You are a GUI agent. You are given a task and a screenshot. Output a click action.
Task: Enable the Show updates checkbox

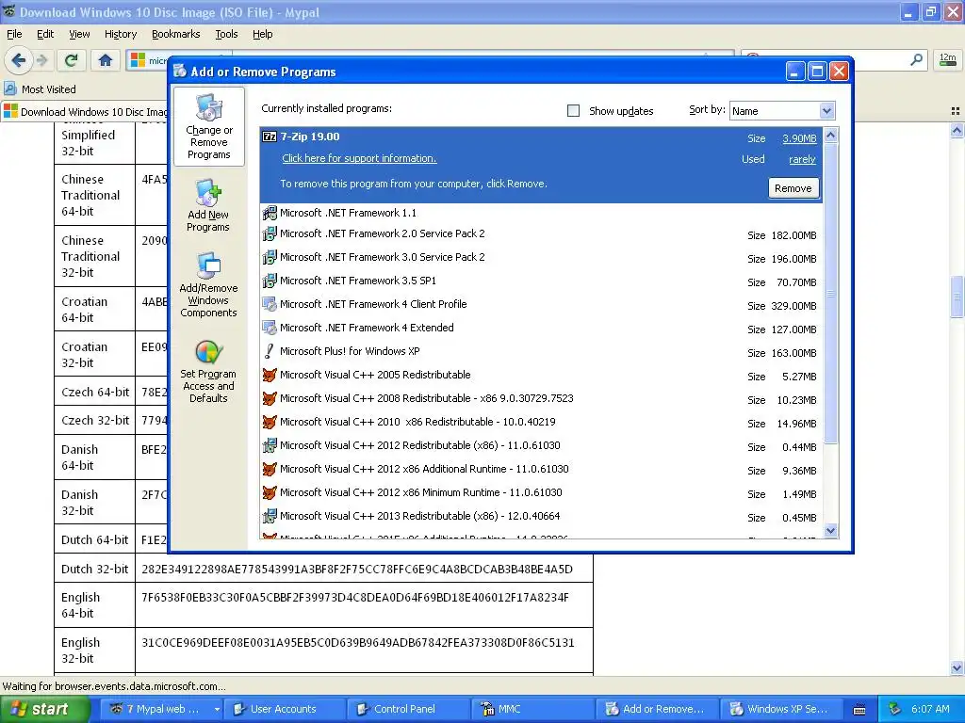pos(573,111)
